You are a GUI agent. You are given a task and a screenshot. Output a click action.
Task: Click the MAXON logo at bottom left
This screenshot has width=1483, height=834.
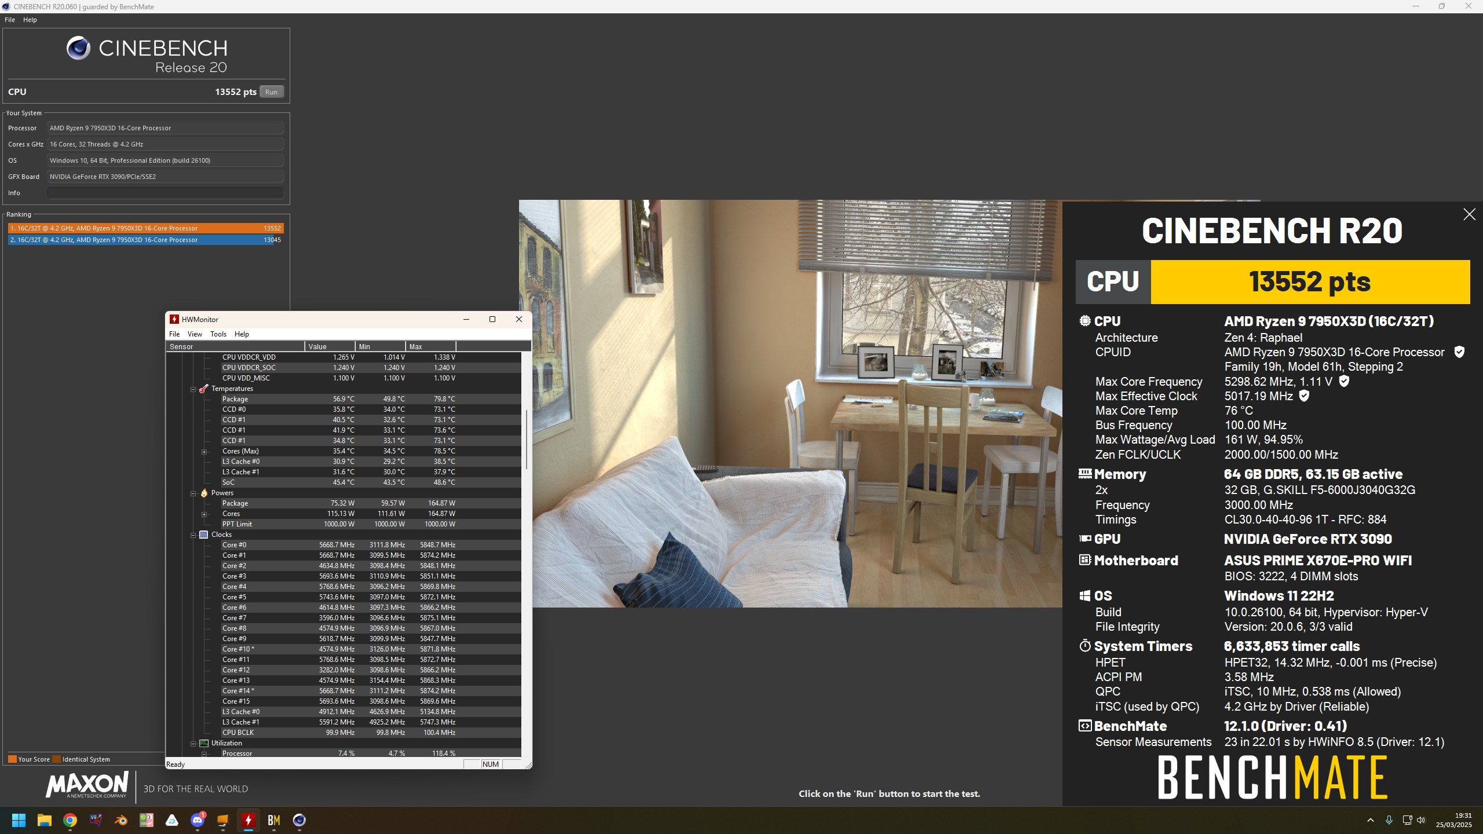point(87,786)
